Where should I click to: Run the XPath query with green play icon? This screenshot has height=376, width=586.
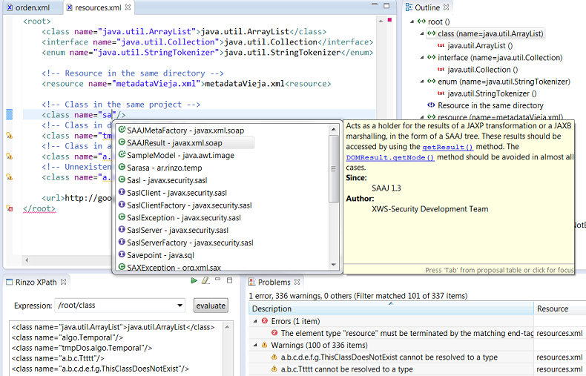[194, 281]
